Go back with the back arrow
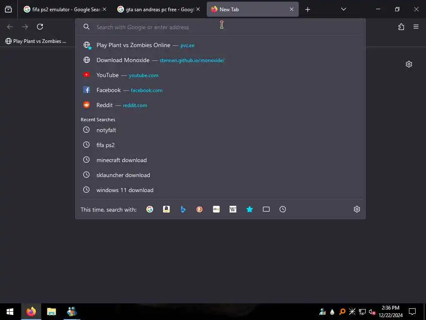 coord(10,27)
